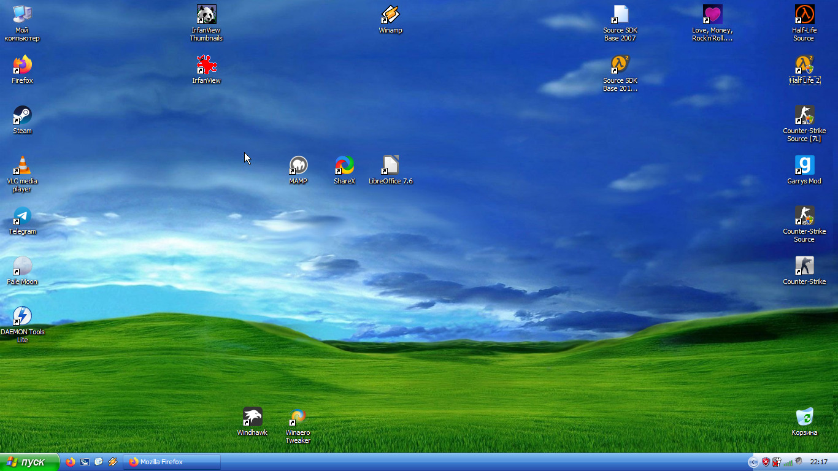838x471 pixels.
Task: Select the Garrys Mod icon
Action: pyautogui.click(x=804, y=166)
